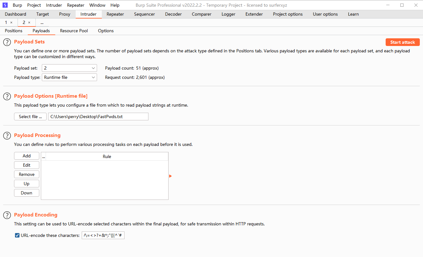
Task: Add a new payload processing rule
Action: pos(26,156)
